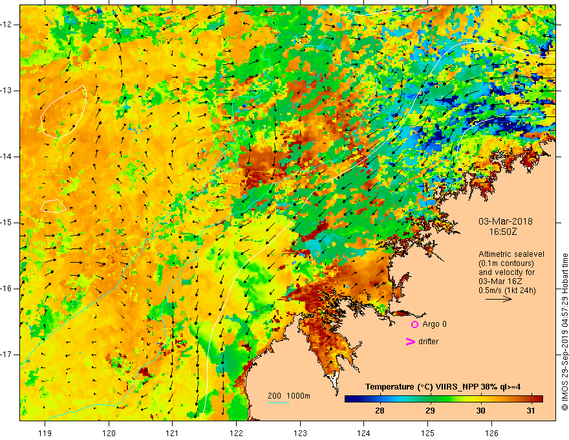
Task: Click the magenta Argo circle legend symbol
Action: pyautogui.click(x=414, y=325)
